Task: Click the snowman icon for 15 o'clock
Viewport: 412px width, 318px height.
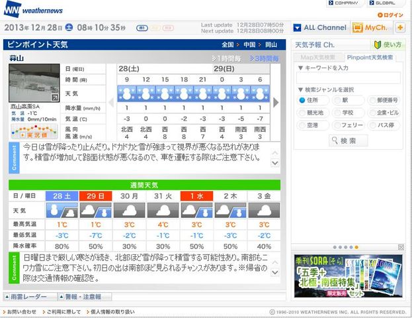Action: [165, 93]
